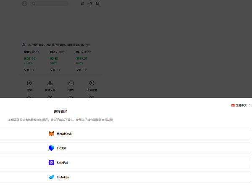Click price 3999.57 for XAU
This screenshot has width=252, height=185.
pyautogui.click(x=82, y=58)
